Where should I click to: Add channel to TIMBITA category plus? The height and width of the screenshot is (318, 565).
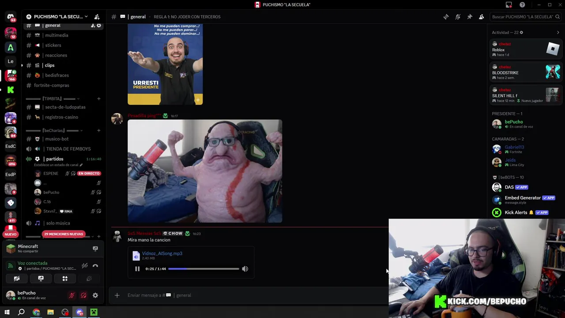(99, 98)
